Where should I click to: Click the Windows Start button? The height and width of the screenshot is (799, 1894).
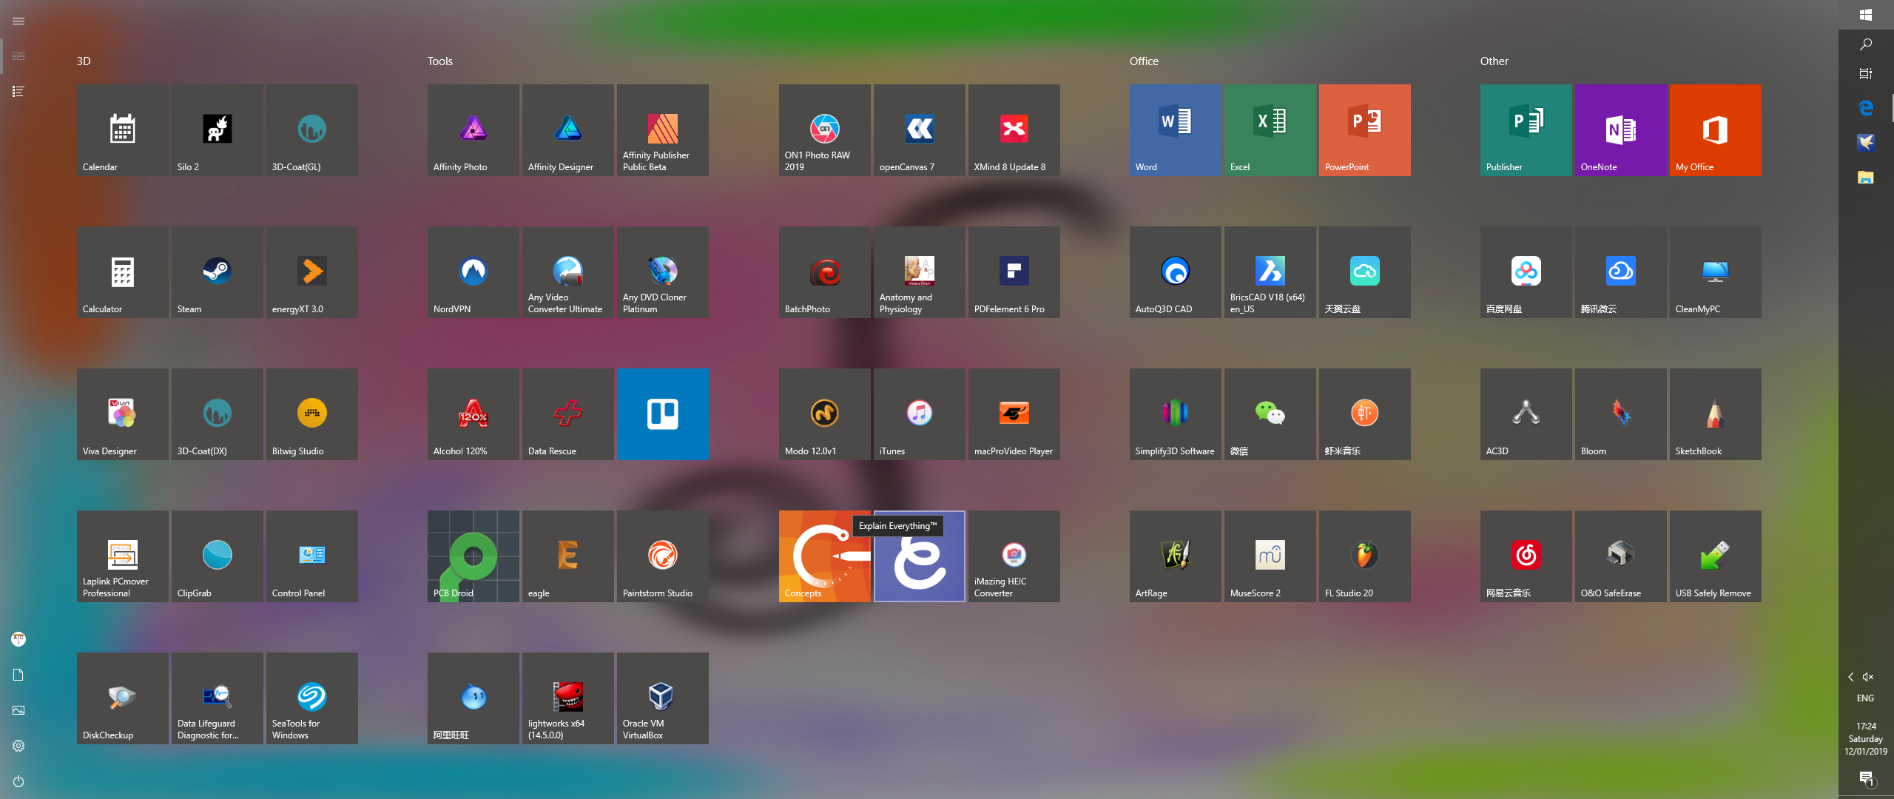tap(1866, 15)
